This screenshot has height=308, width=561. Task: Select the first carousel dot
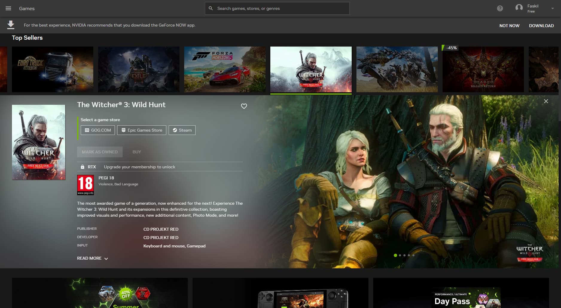click(395, 255)
